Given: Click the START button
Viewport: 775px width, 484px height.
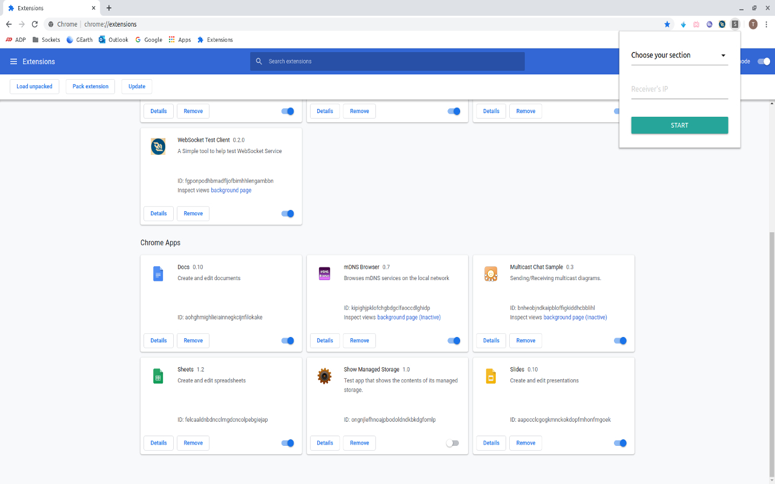Looking at the screenshot, I should tap(679, 125).
